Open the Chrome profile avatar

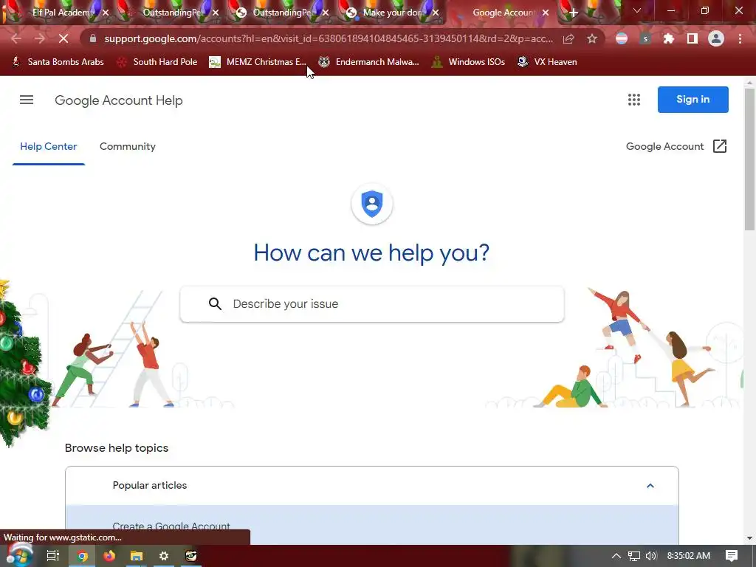pyautogui.click(x=716, y=38)
